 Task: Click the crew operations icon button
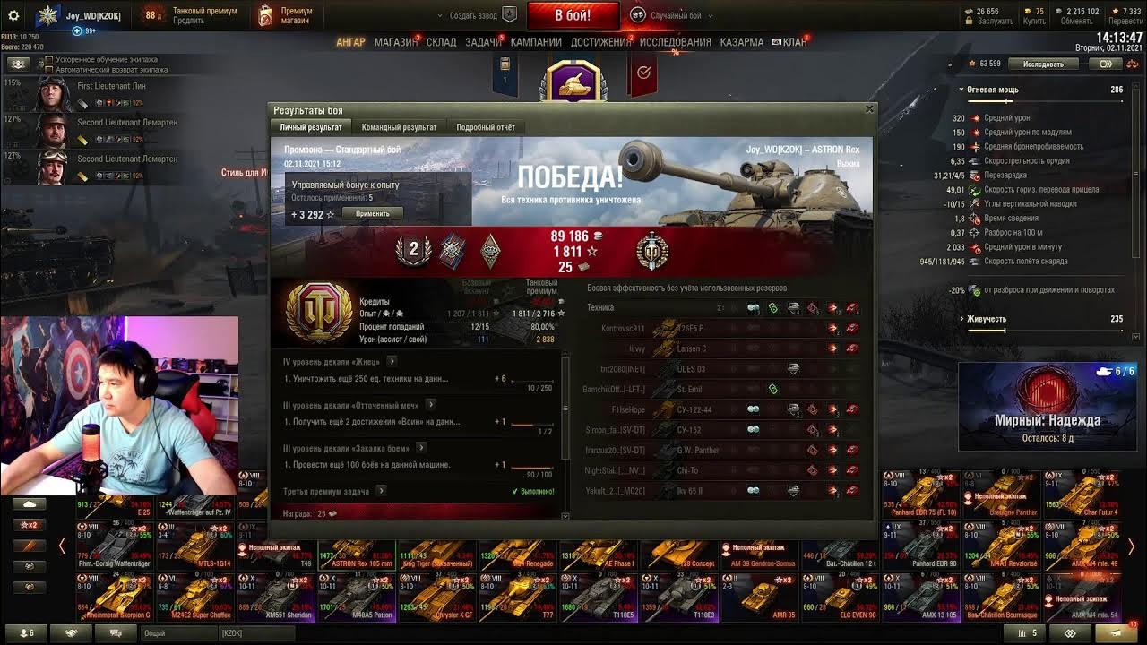[x=19, y=64]
